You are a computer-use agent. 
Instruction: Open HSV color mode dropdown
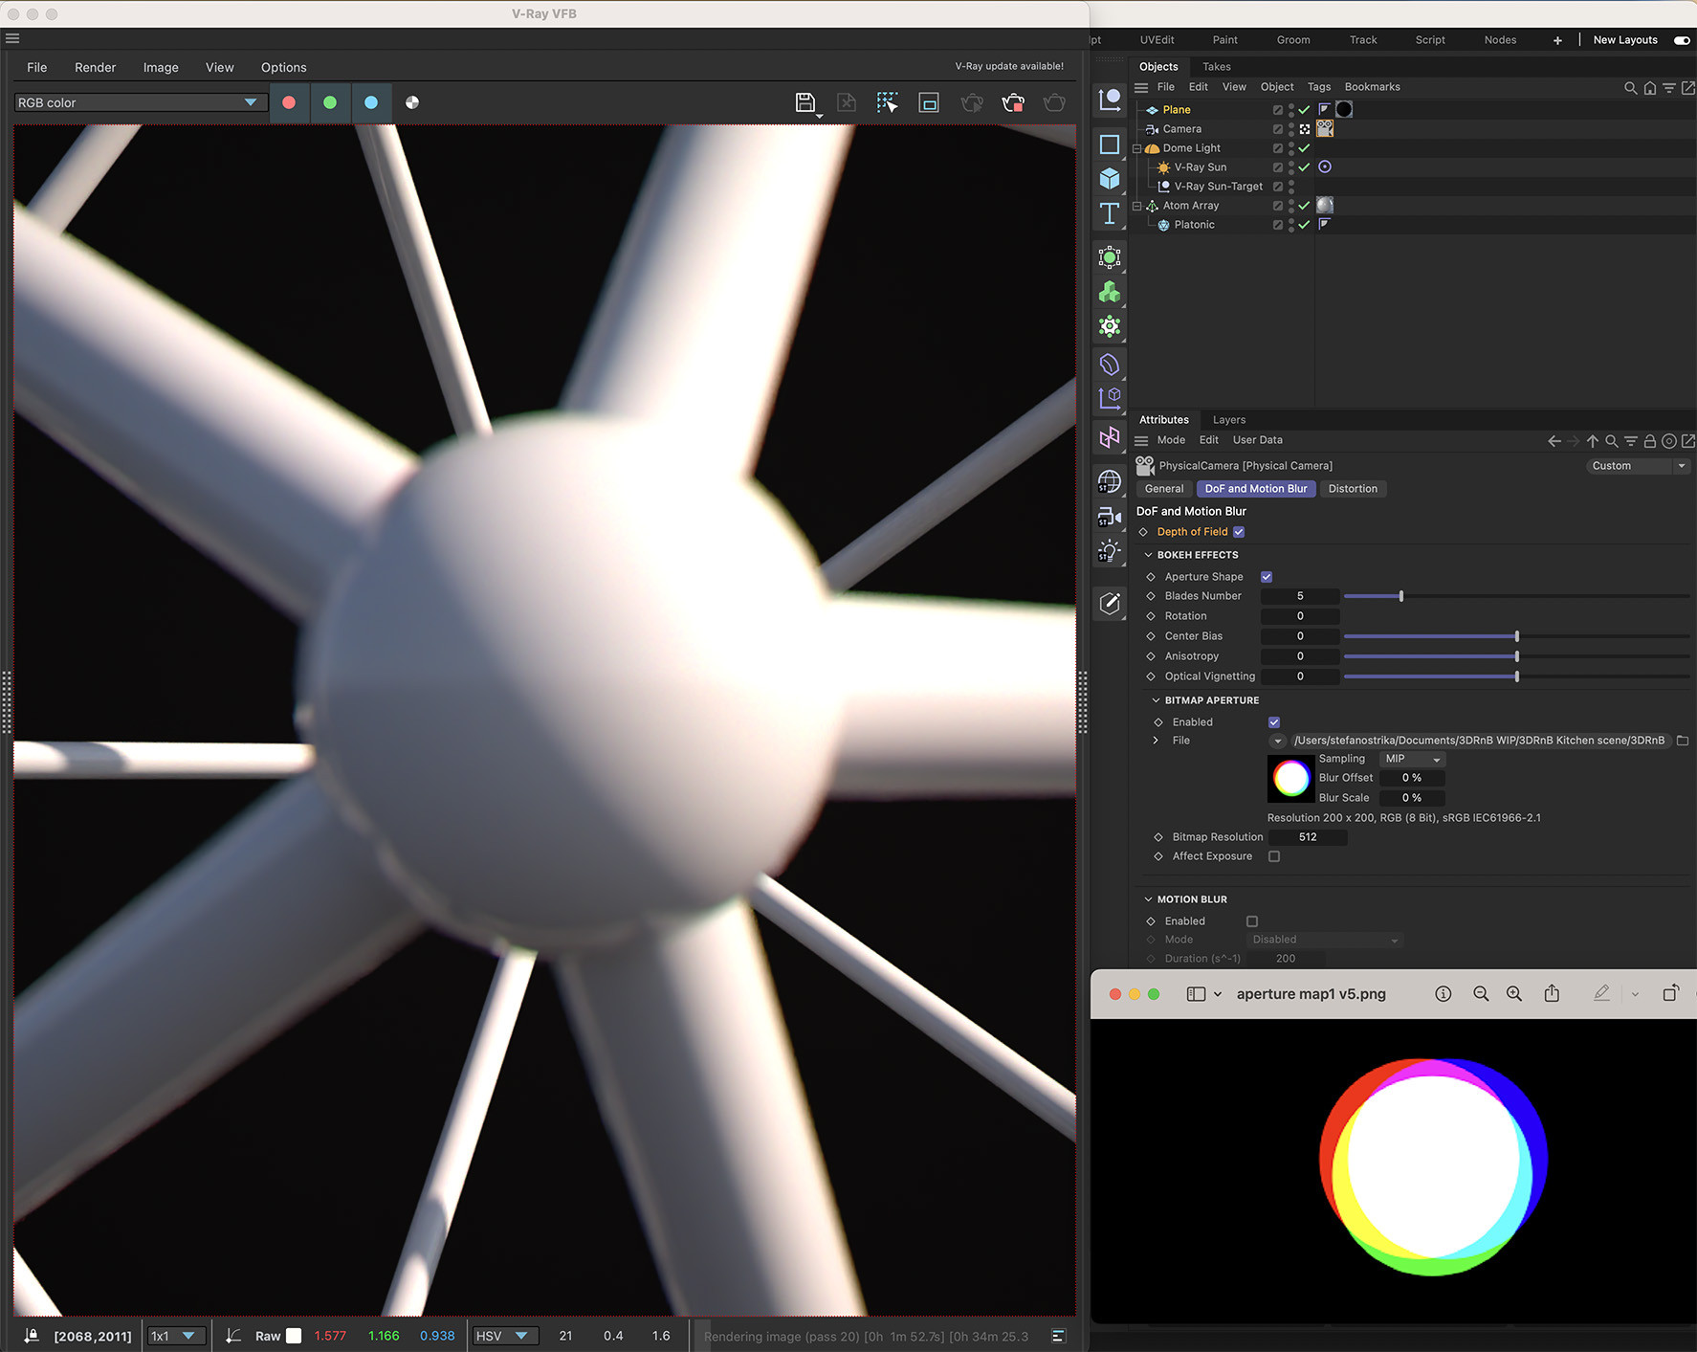[x=504, y=1336]
